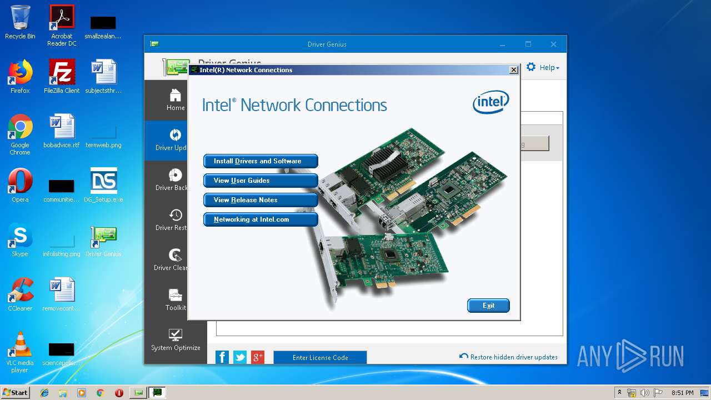The height and width of the screenshot is (400, 711).
Task: Open Driver Genius Google Plus icon
Action: pyautogui.click(x=258, y=357)
